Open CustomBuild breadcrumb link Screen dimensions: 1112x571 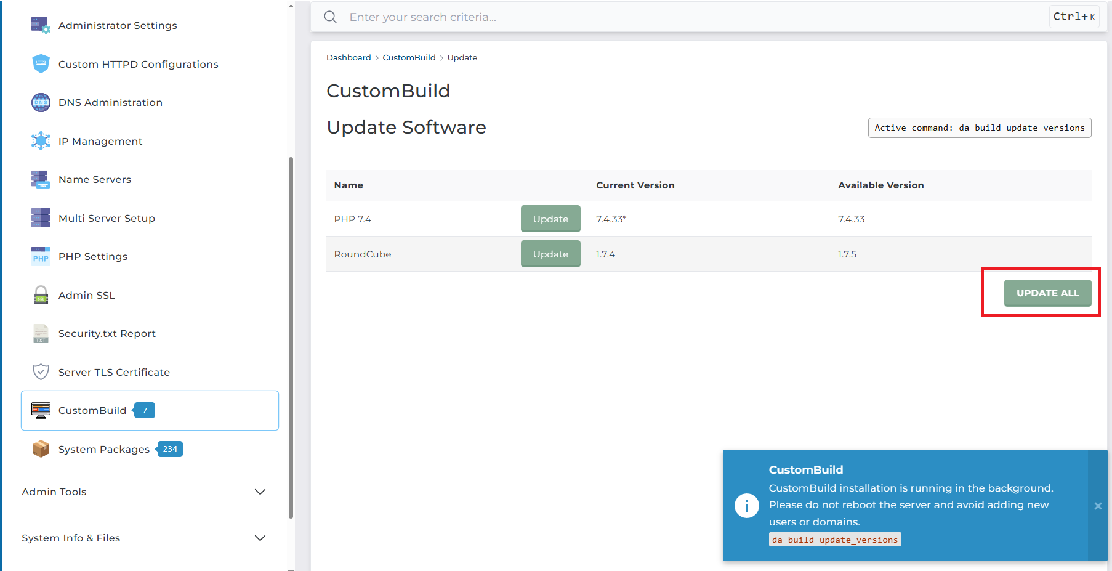pos(409,57)
